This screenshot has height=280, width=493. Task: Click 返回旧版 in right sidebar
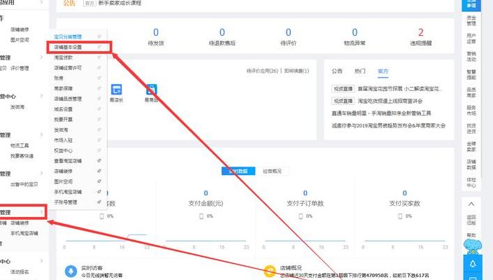click(471, 220)
